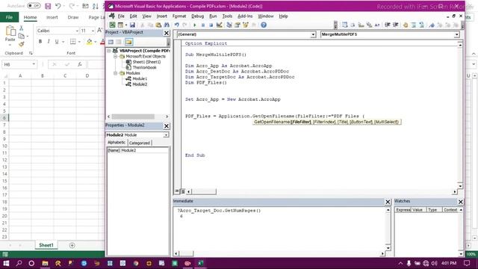Image resolution: width=478 pixels, height=269 pixels.
Task: Toggle Bold formatting in Excel ribbon
Action: click(40, 42)
